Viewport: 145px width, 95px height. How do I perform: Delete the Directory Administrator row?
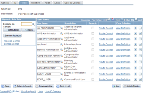[140, 62]
